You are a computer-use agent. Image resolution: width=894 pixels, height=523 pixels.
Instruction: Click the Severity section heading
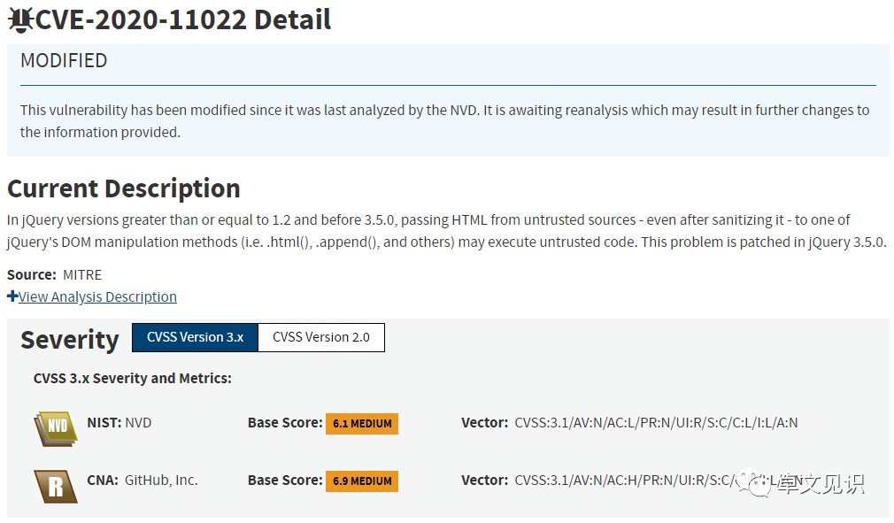coord(70,340)
